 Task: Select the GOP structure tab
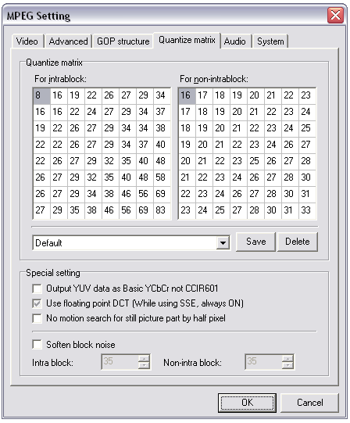pos(123,41)
